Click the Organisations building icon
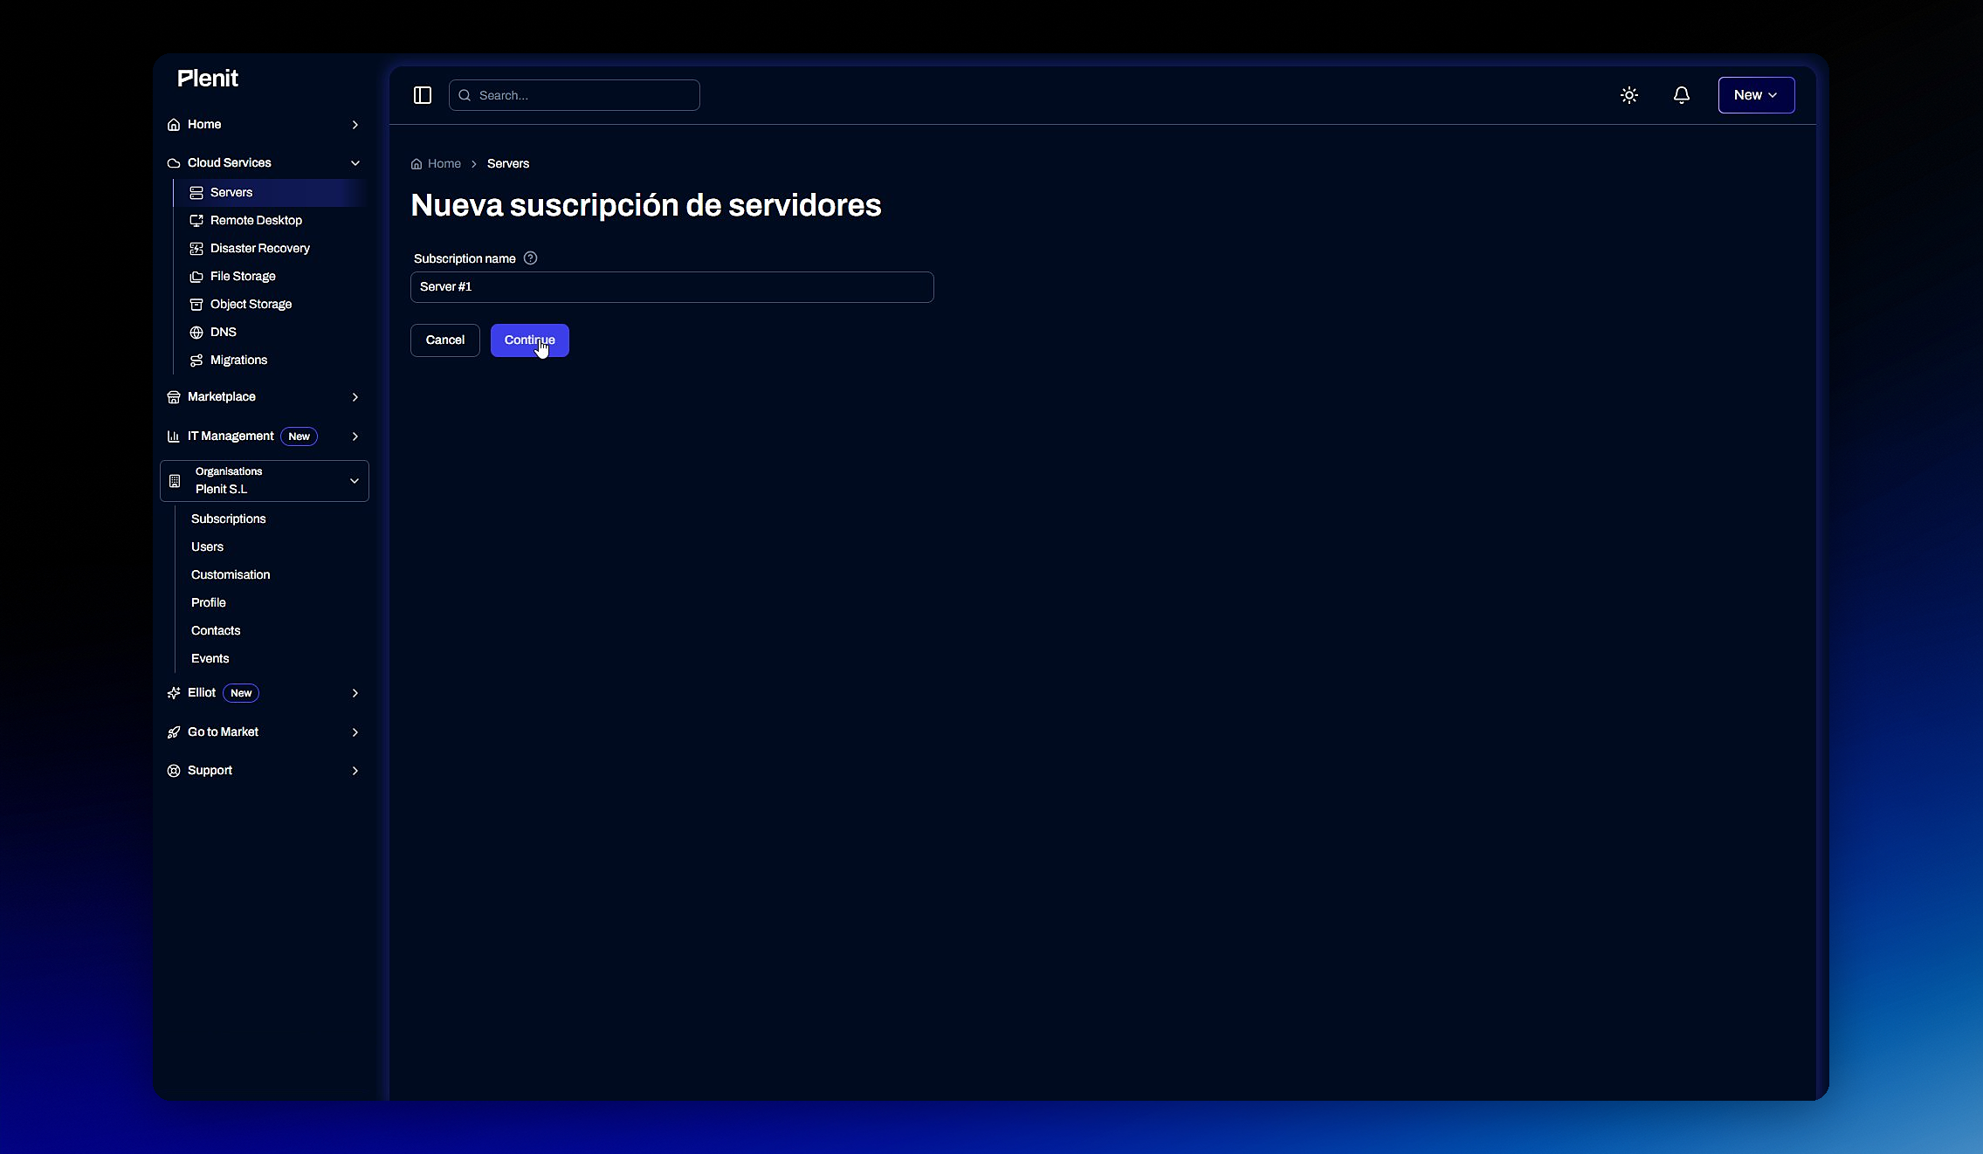The height and width of the screenshot is (1154, 1983). coord(175,481)
